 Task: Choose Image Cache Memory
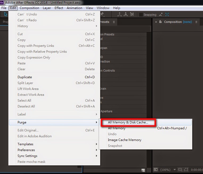(146, 140)
